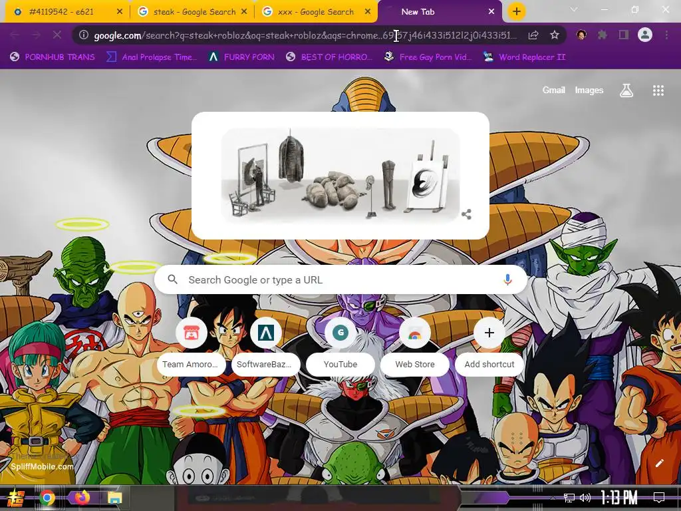This screenshot has width=681, height=511.
Task: Add a new shortcut with the plus icon
Action: pos(489,333)
